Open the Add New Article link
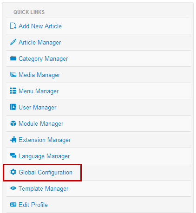196x213 pixels. [x=40, y=26]
